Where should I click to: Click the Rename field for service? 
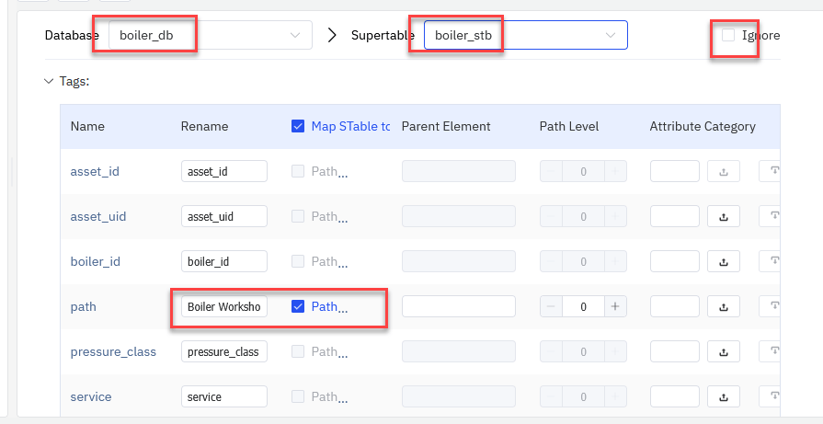click(223, 396)
